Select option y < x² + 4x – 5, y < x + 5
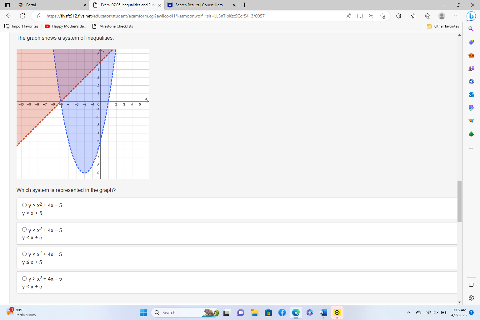The image size is (480, 320). coord(24,229)
